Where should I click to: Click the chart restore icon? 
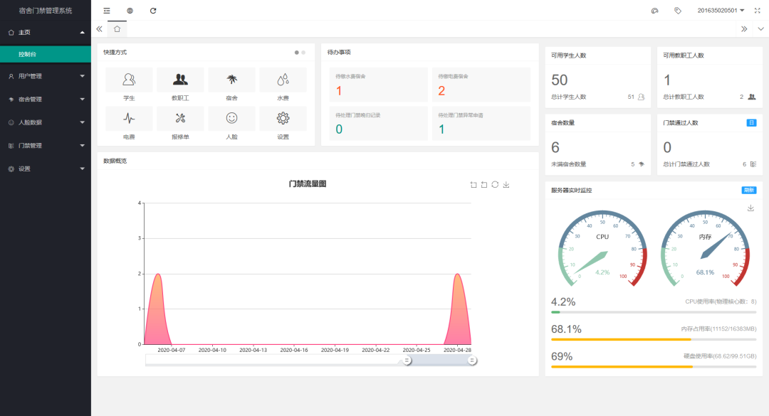coord(495,185)
